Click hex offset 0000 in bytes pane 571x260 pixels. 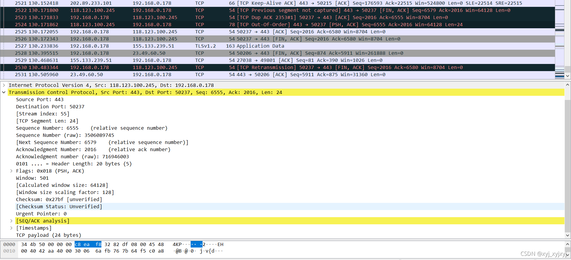(x=9, y=244)
